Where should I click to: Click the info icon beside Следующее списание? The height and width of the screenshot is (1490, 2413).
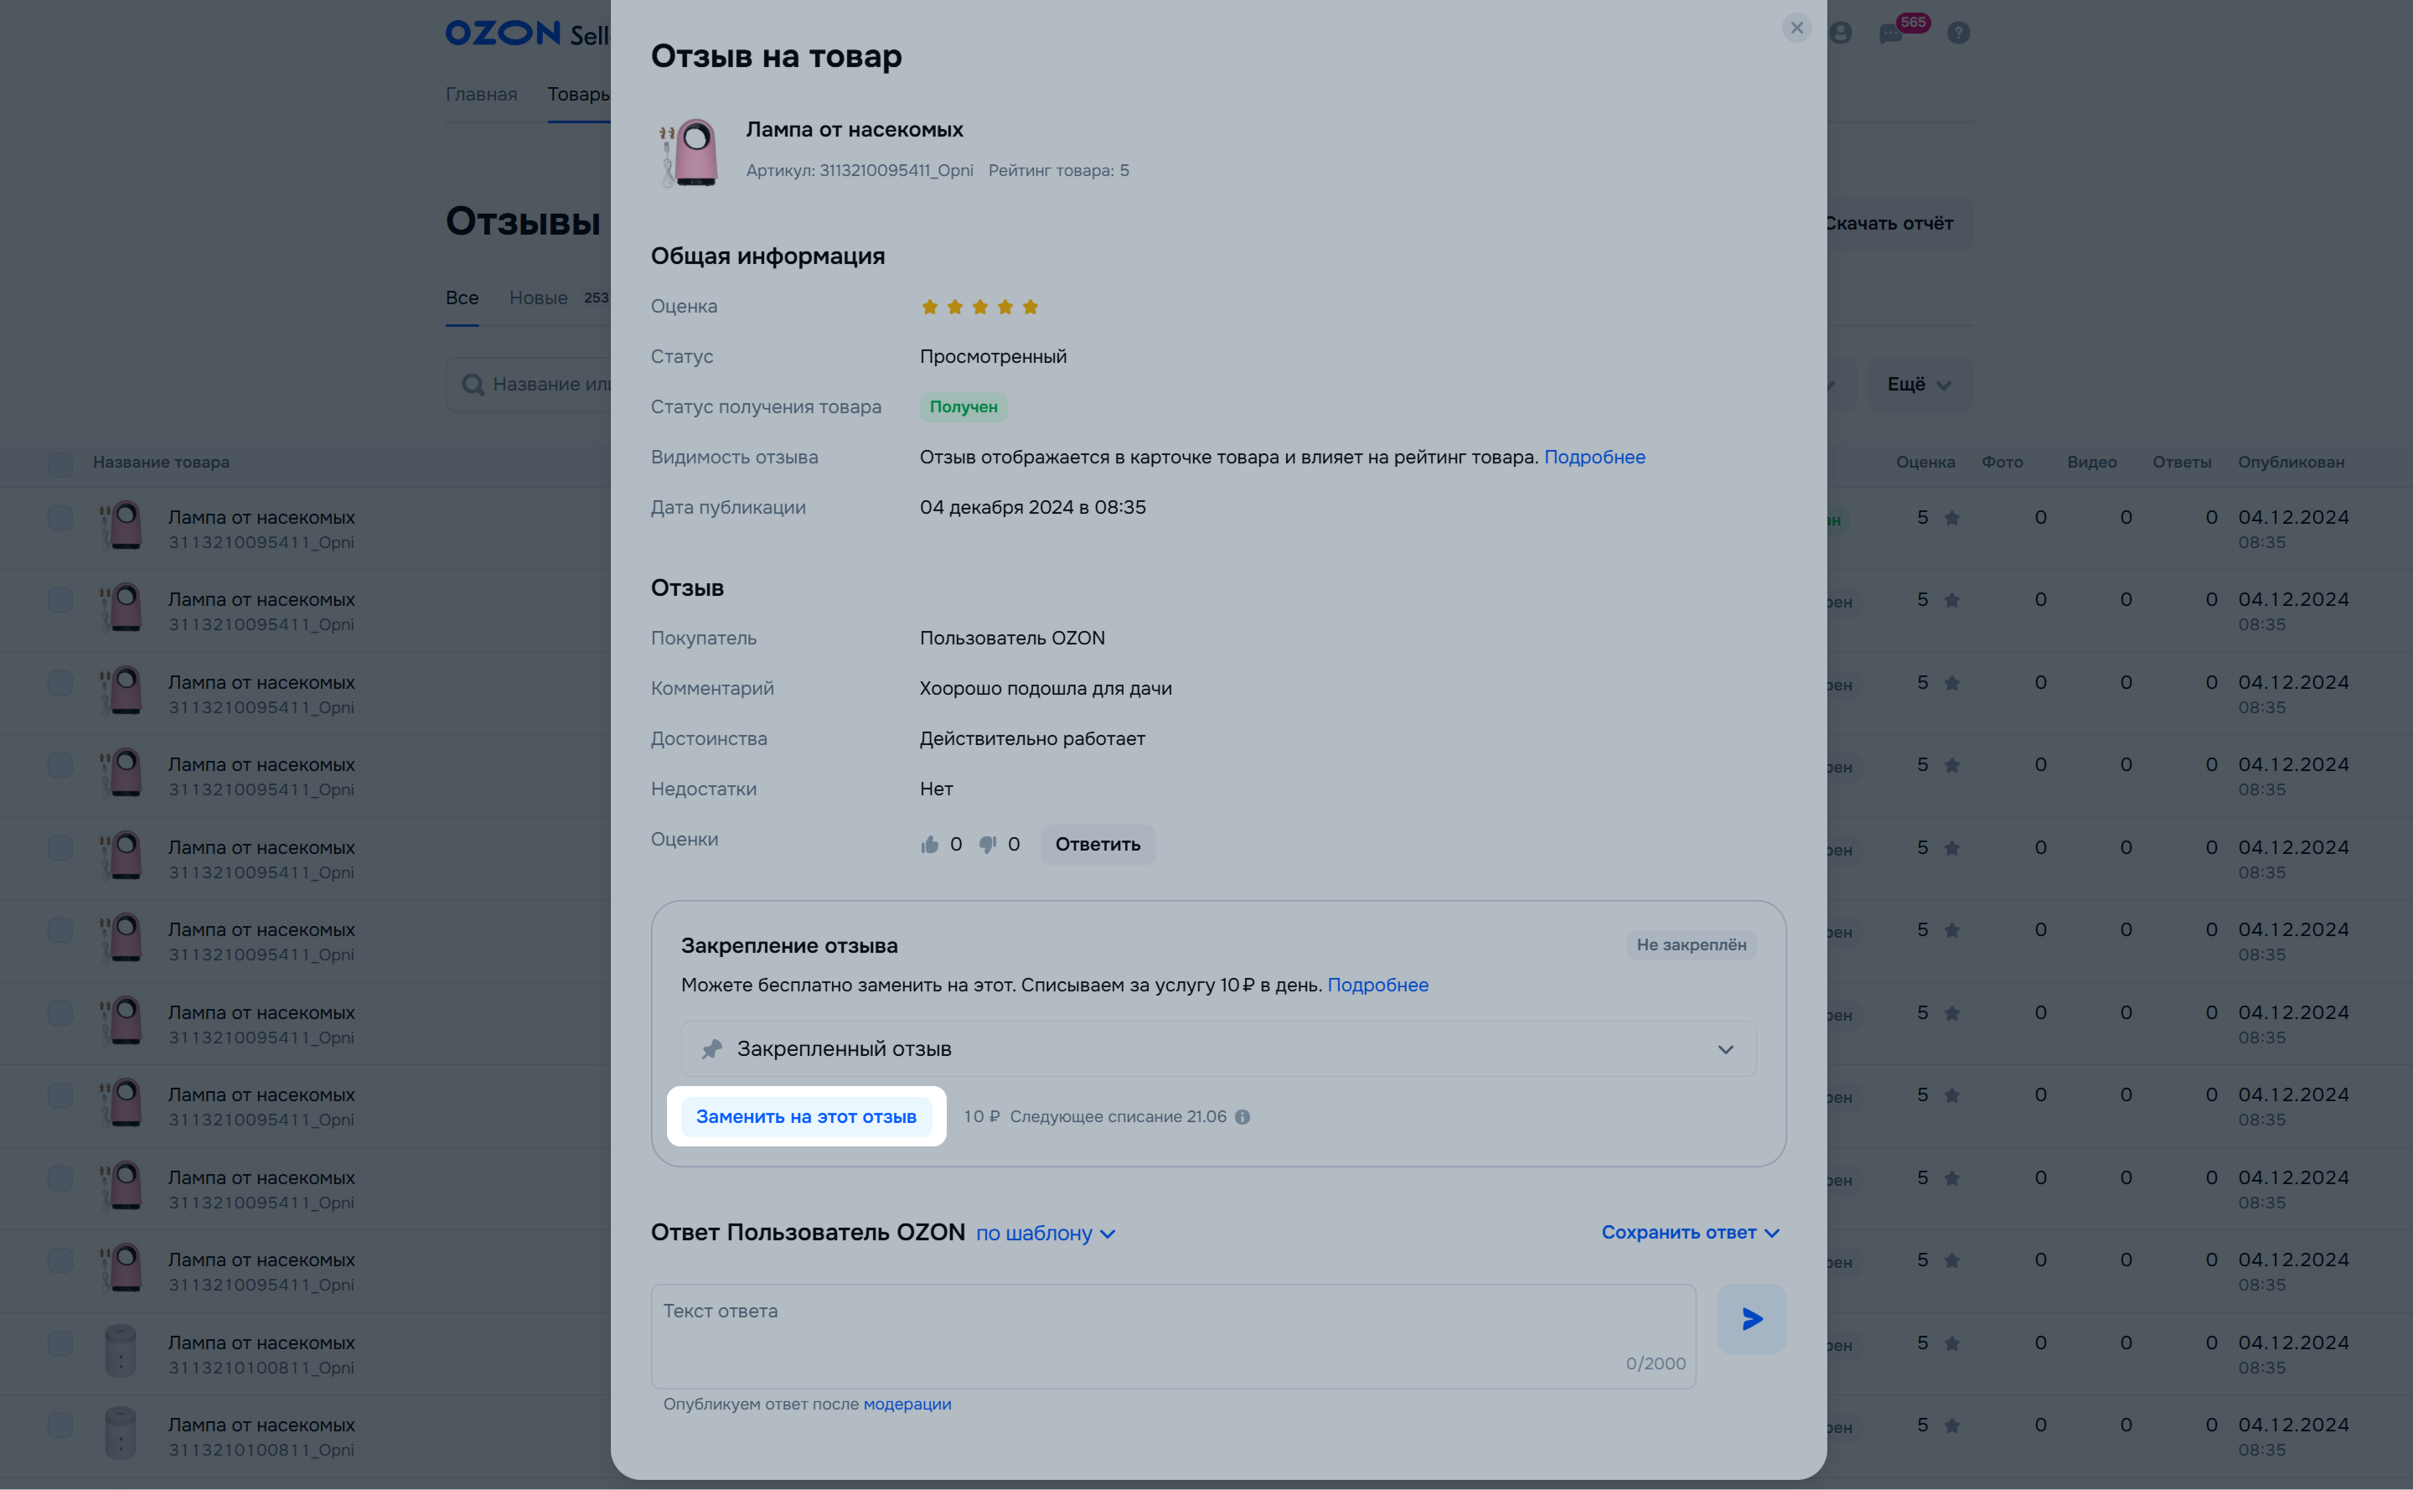(1243, 1116)
